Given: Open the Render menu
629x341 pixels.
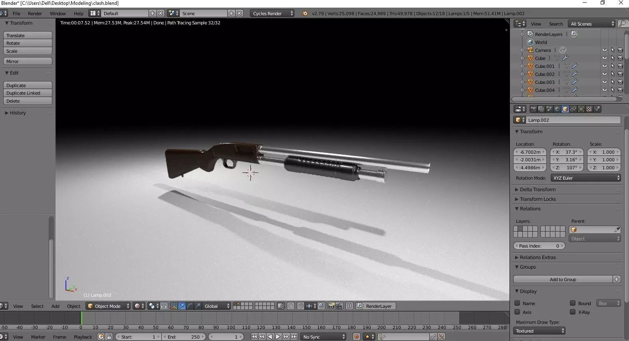Looking at the screenshot, I should (x=35, y=13).
